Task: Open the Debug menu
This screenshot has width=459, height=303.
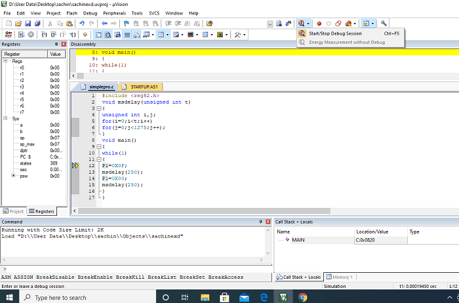Action: pos(90,13)
